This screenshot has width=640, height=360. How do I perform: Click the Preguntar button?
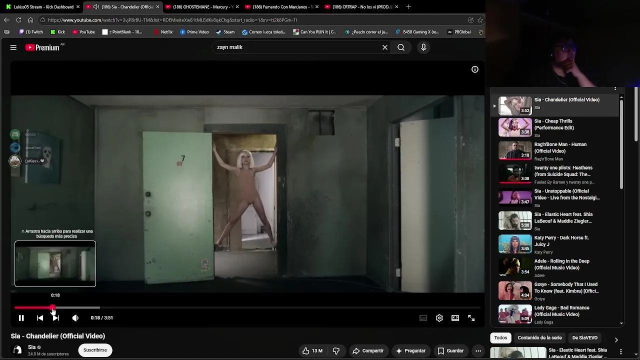click(410, 351)
